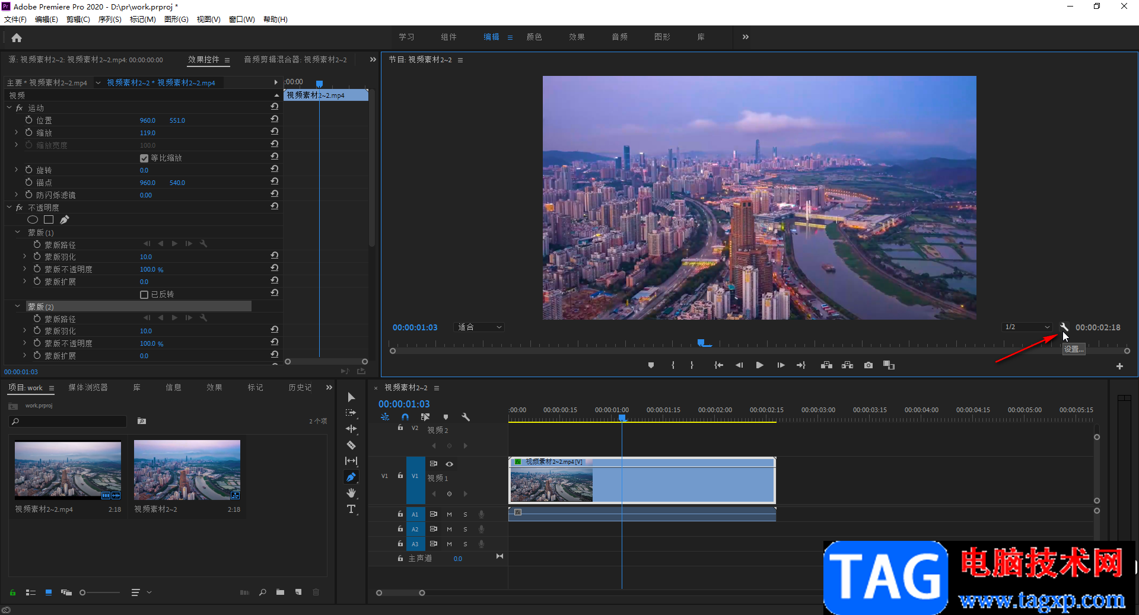
Task: Collapse the Motion (运动) effect group
Action: click(x=9, y=108)
